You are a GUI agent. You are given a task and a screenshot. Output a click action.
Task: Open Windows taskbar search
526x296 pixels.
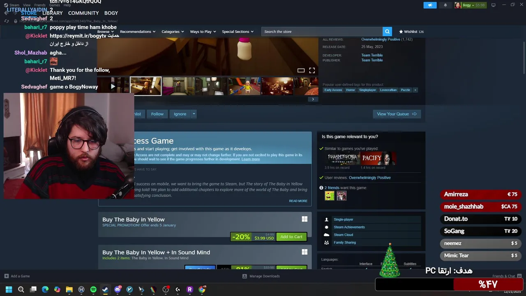click(21, 289)
